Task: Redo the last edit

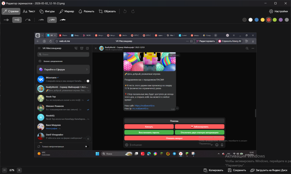Action: [133, 11]
